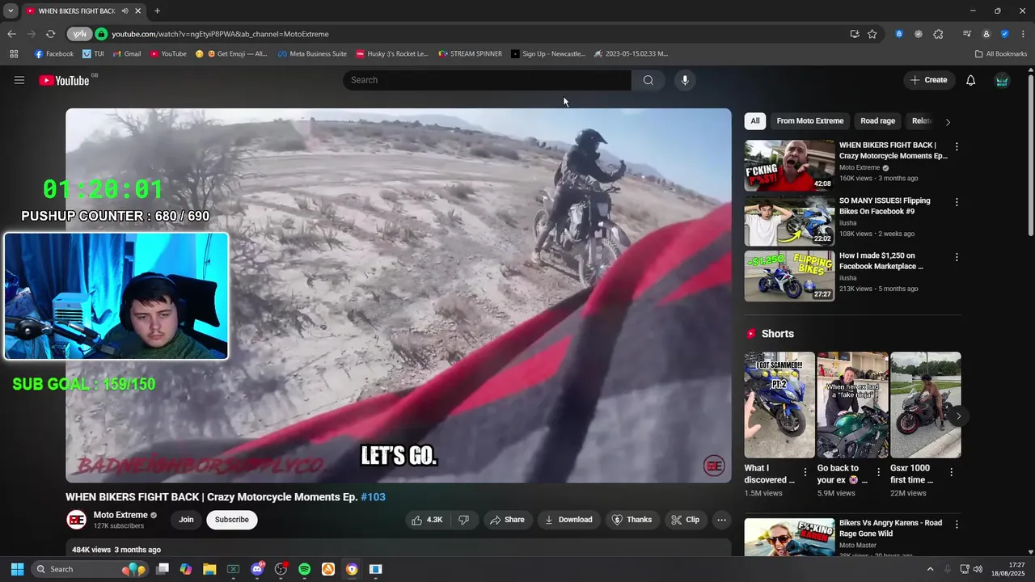Open tab search dropdown arrow
Screen dimensions: 1035x582
(x=11, y=11)
